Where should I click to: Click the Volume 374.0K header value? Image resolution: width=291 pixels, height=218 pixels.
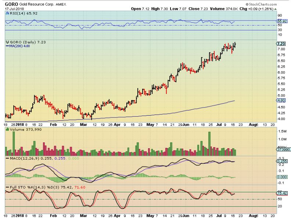click(x=224, y=9)
